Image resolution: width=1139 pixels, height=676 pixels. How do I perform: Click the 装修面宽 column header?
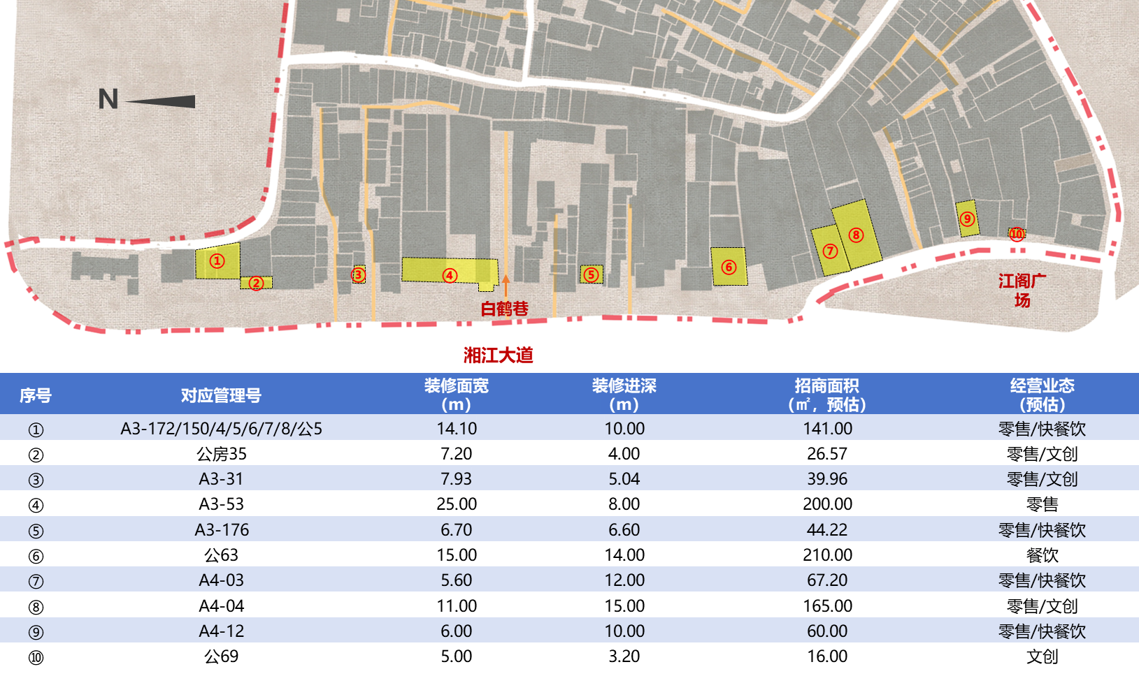point(456,395)
